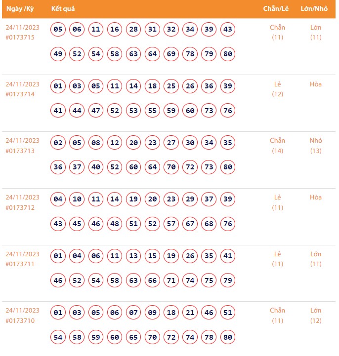Select the #0173710 draw ID
The width and height of the screenshot is (339, 356).
point(20,320)
